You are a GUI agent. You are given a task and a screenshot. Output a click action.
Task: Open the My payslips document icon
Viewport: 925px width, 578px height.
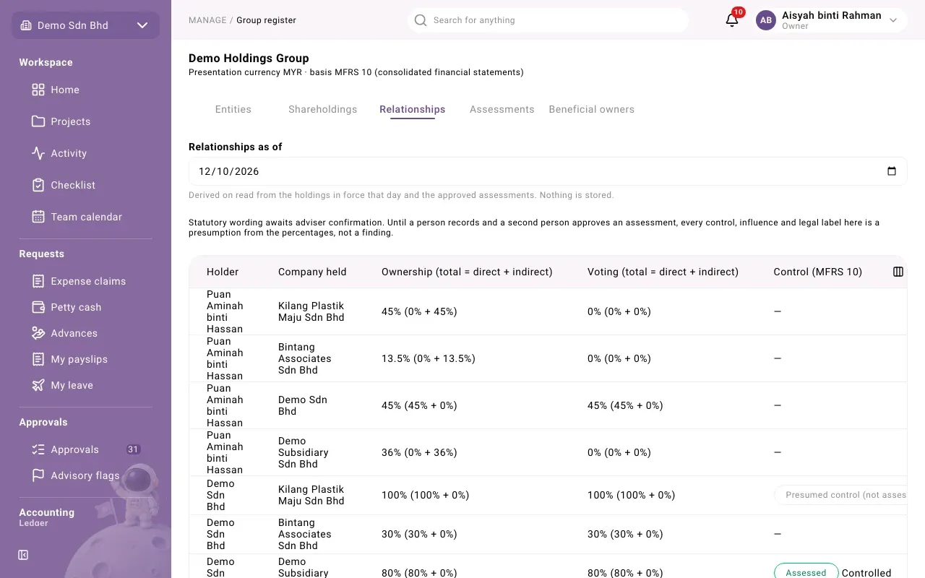pos(38,359)
